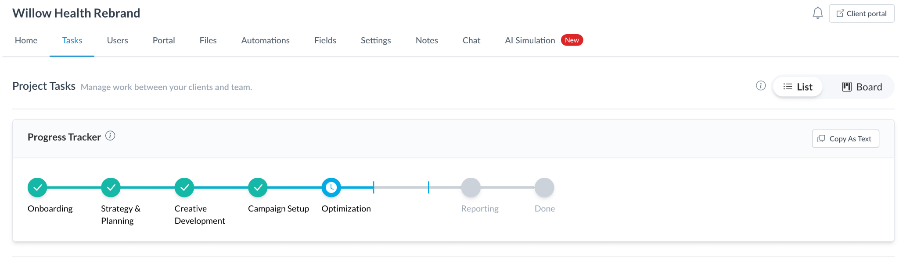
Task: Switch to Board view
Action: tap(862, 87)
